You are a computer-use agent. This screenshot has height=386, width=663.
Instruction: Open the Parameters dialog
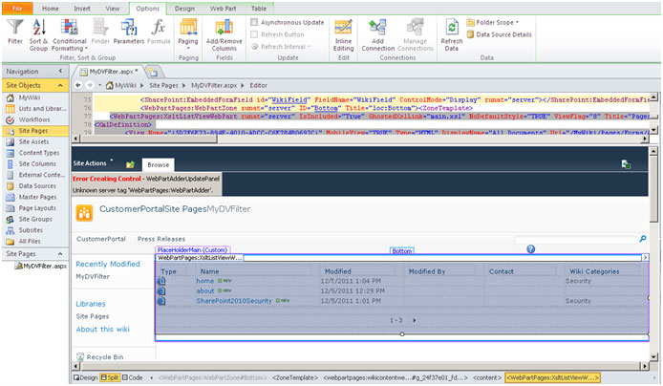(x=129, y=32)
